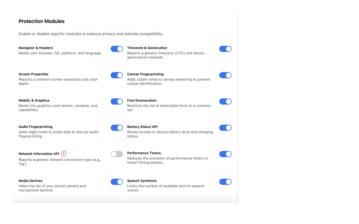Click the Performance Timers module title
The width and height of the screenshot is (359, 224).
coord(144,153)
